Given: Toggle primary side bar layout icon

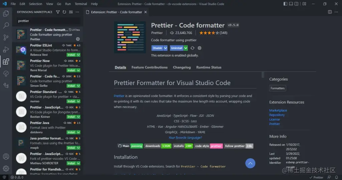Looking at the screenshot, I should (285, 4).
